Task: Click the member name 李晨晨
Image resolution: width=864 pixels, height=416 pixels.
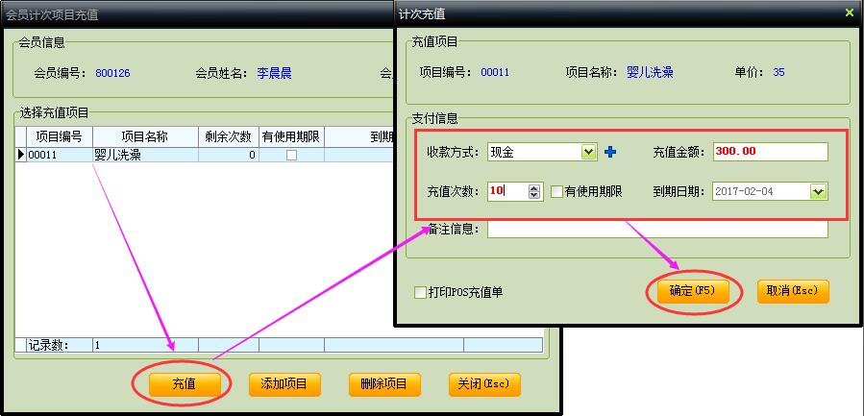Action: [274, 73]
